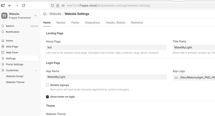Image resolution: width=215 pixels, height=116 pixels.
Task: Click the Settings gear icon in sidebar
Action: [3, 58]
